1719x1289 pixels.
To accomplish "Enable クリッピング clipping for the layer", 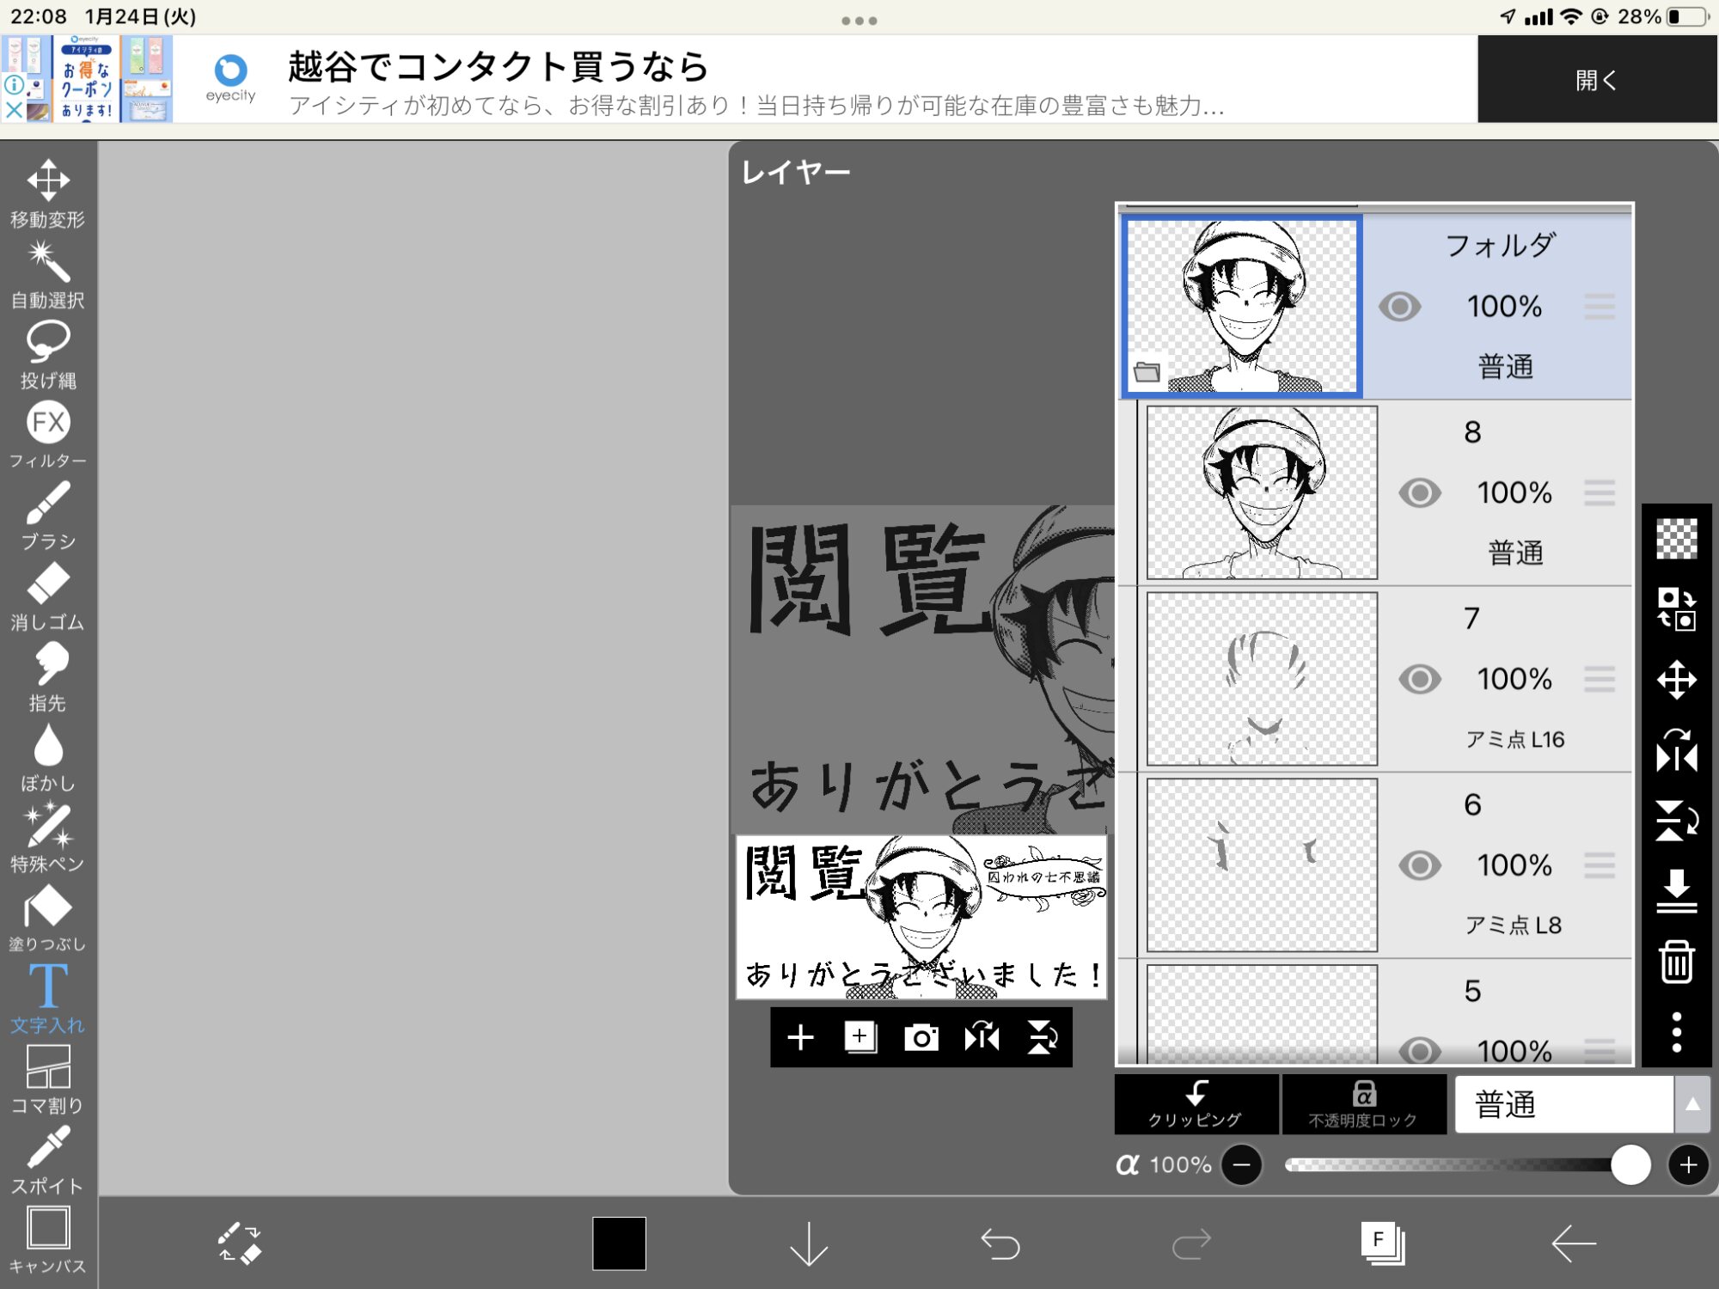I will click(x=1196, y=1104).
